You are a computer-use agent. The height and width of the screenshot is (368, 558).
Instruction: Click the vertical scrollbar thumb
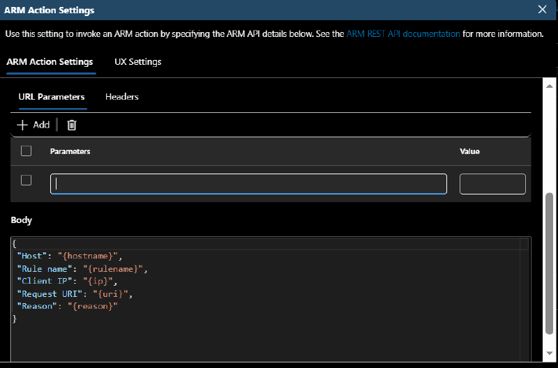click(x=549, y=263)
